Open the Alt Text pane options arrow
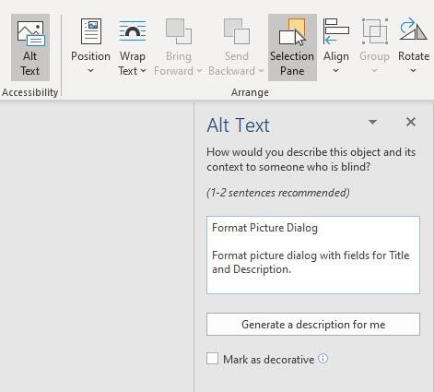This screenshot has height=392, width=434. pos(372,123)
